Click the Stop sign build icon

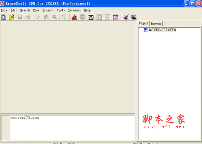click(83, 17)
